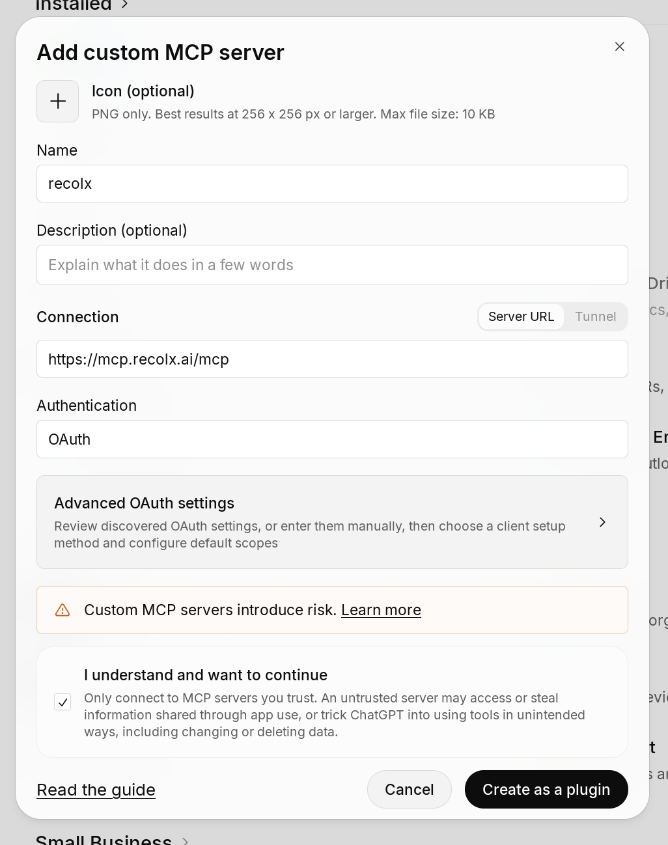Click the Connection label

pos(77,317)
